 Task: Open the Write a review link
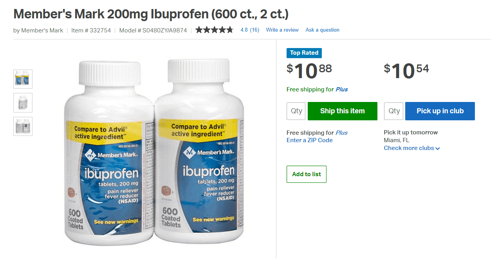coord(282,30)
